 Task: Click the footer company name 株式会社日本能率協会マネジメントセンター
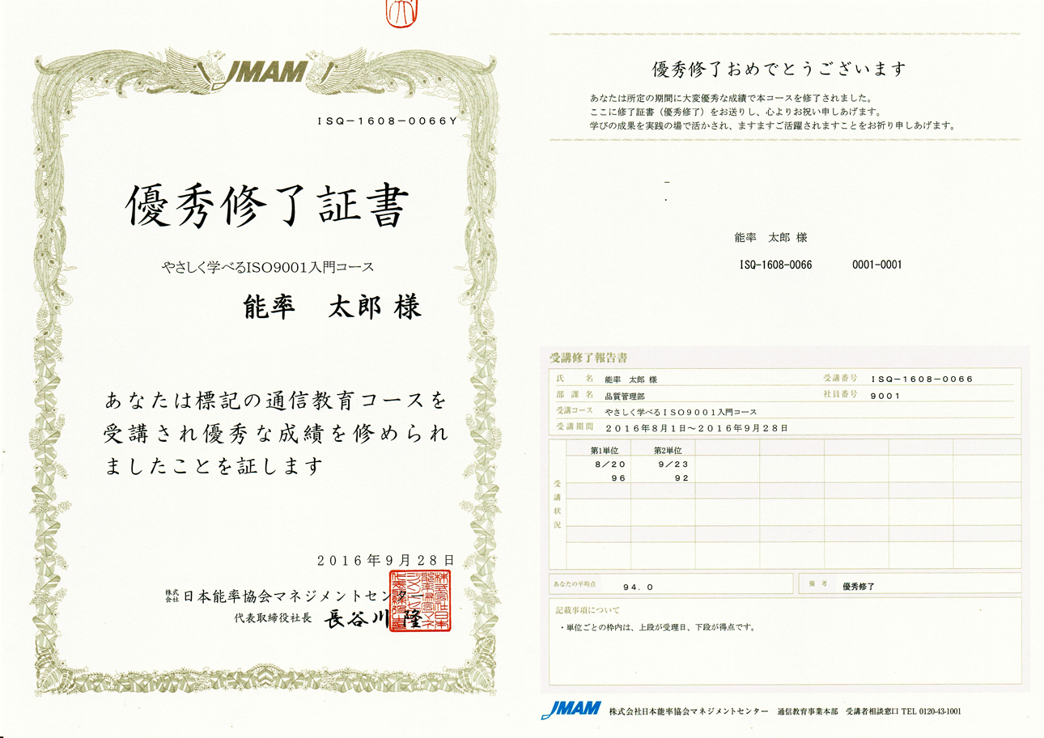(689, 711)
